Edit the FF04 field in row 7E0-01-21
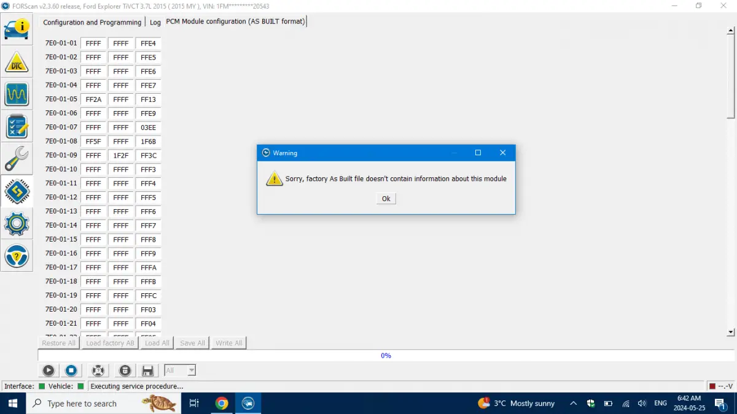Image resolution: width=737 pixels, height=414 pixels. coord(148,324)
